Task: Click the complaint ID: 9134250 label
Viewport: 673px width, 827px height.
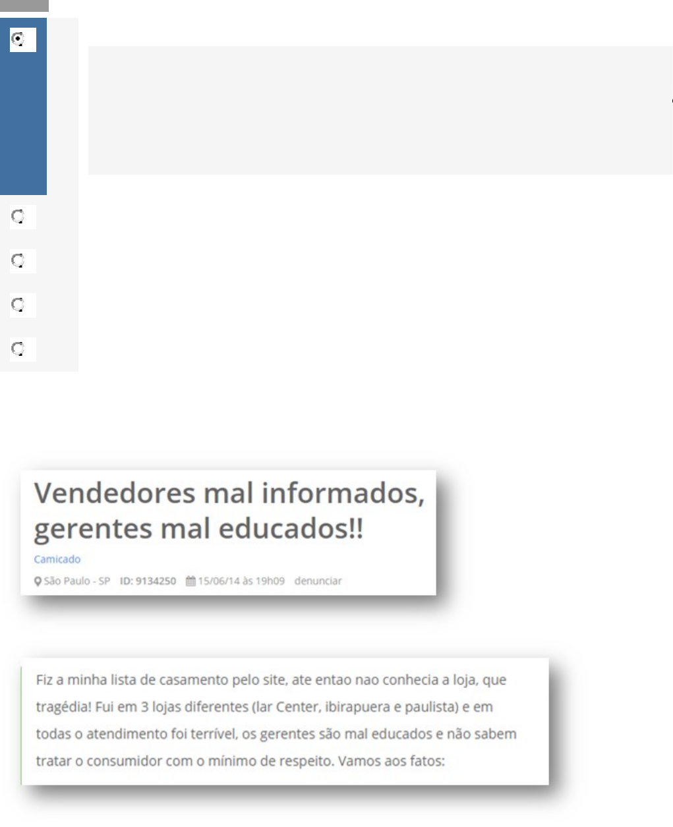Action: point(148,581)
